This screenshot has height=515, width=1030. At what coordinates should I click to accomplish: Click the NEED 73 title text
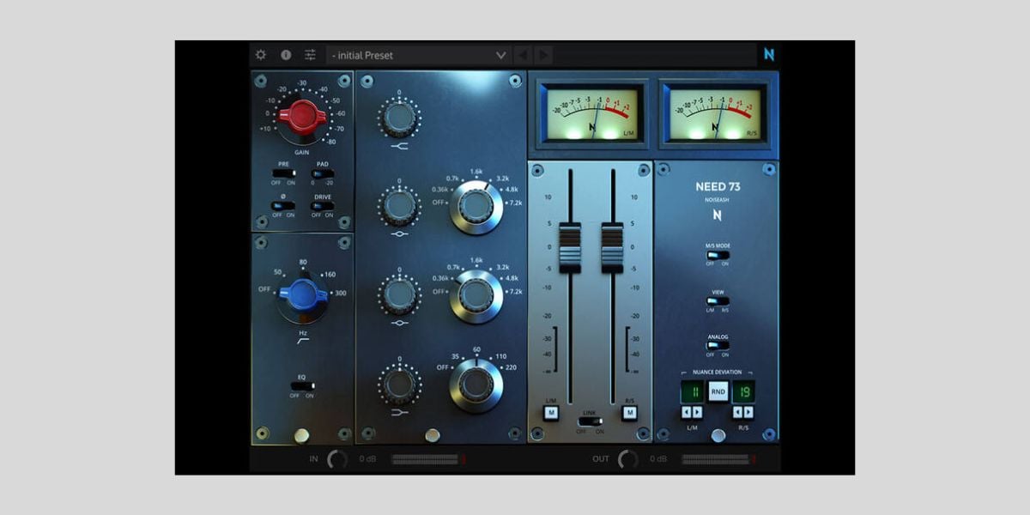point(718,186)
